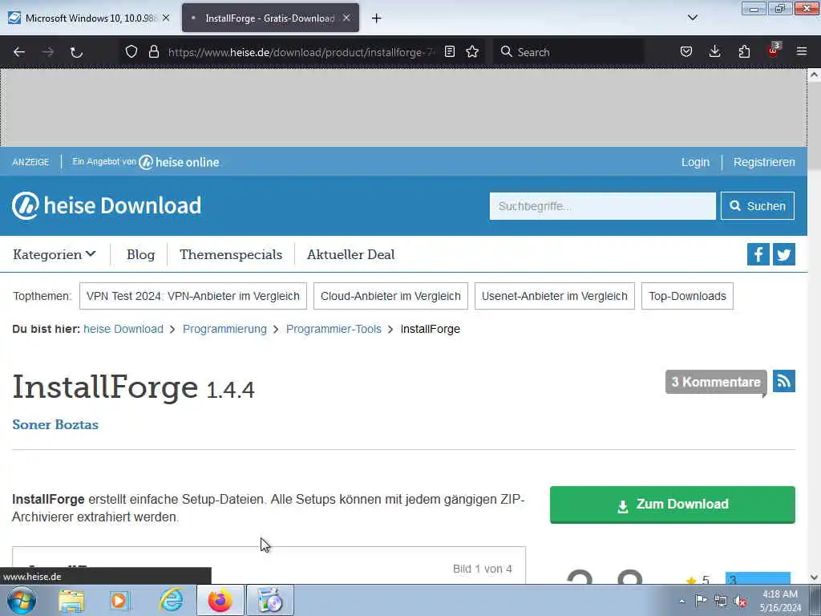
Task: Toggle Reader View icon in address bar
Action: point(449,51)
